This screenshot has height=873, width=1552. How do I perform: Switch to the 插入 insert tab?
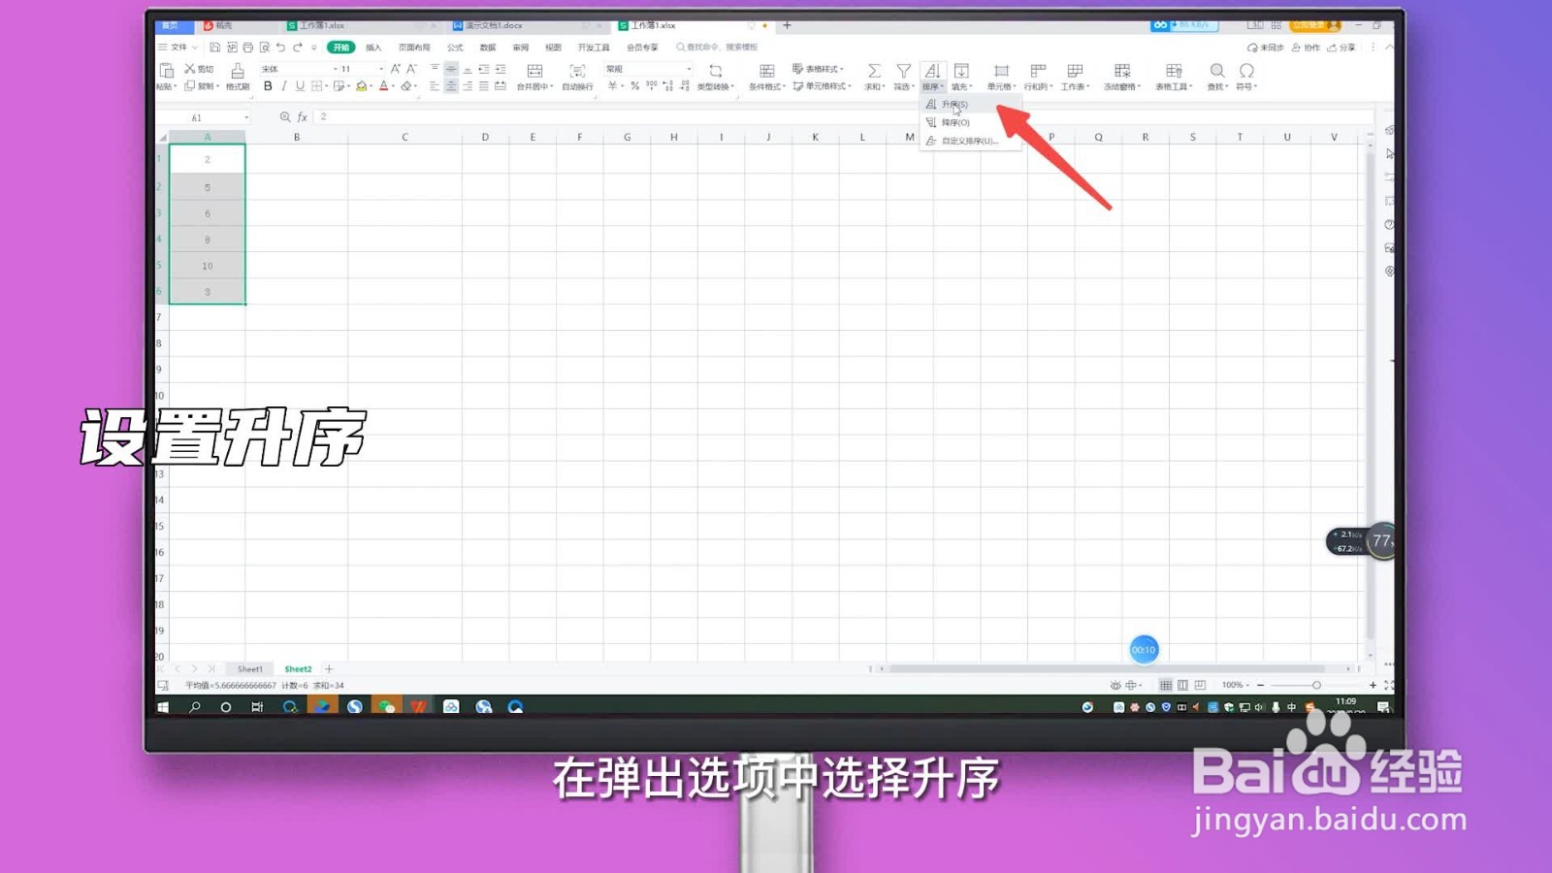pyautogui.click(x=373, y=47)
